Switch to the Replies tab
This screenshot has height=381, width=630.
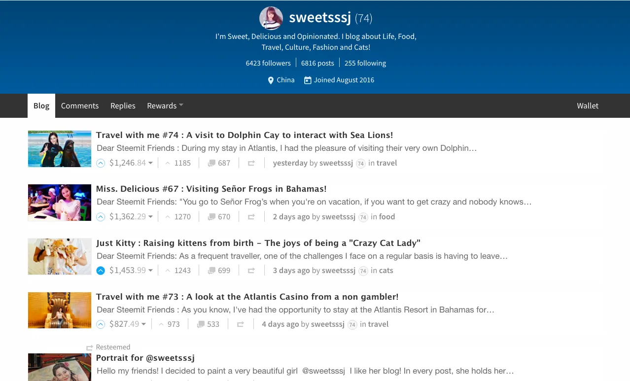(123, 105)
